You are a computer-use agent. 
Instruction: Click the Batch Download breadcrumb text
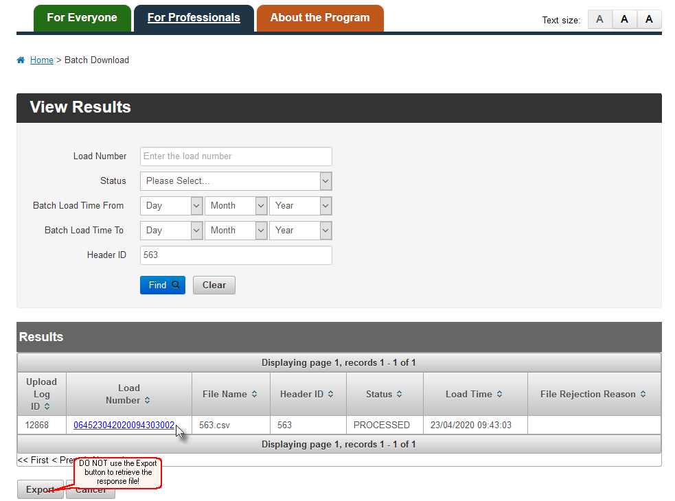97,60
